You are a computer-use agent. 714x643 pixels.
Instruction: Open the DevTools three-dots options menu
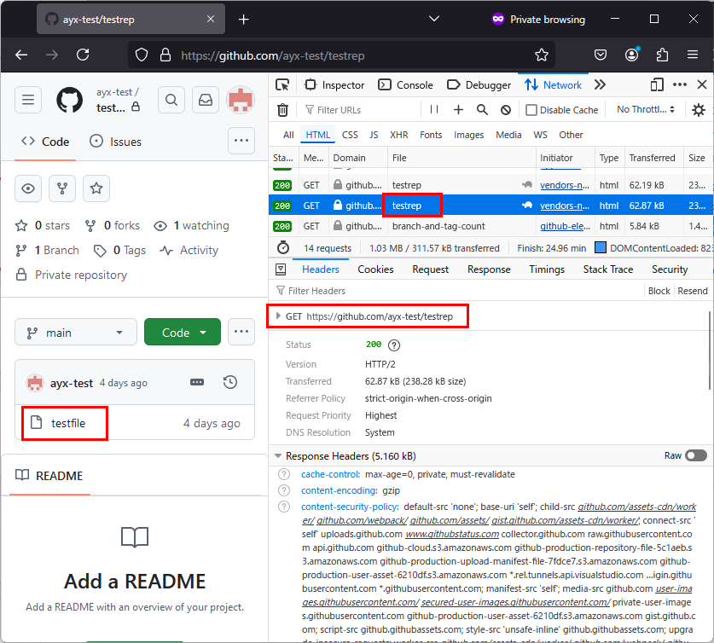(x=680, y=84)
